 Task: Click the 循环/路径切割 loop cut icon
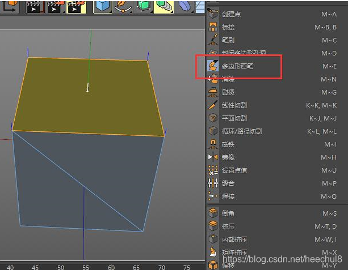[213, 131]
